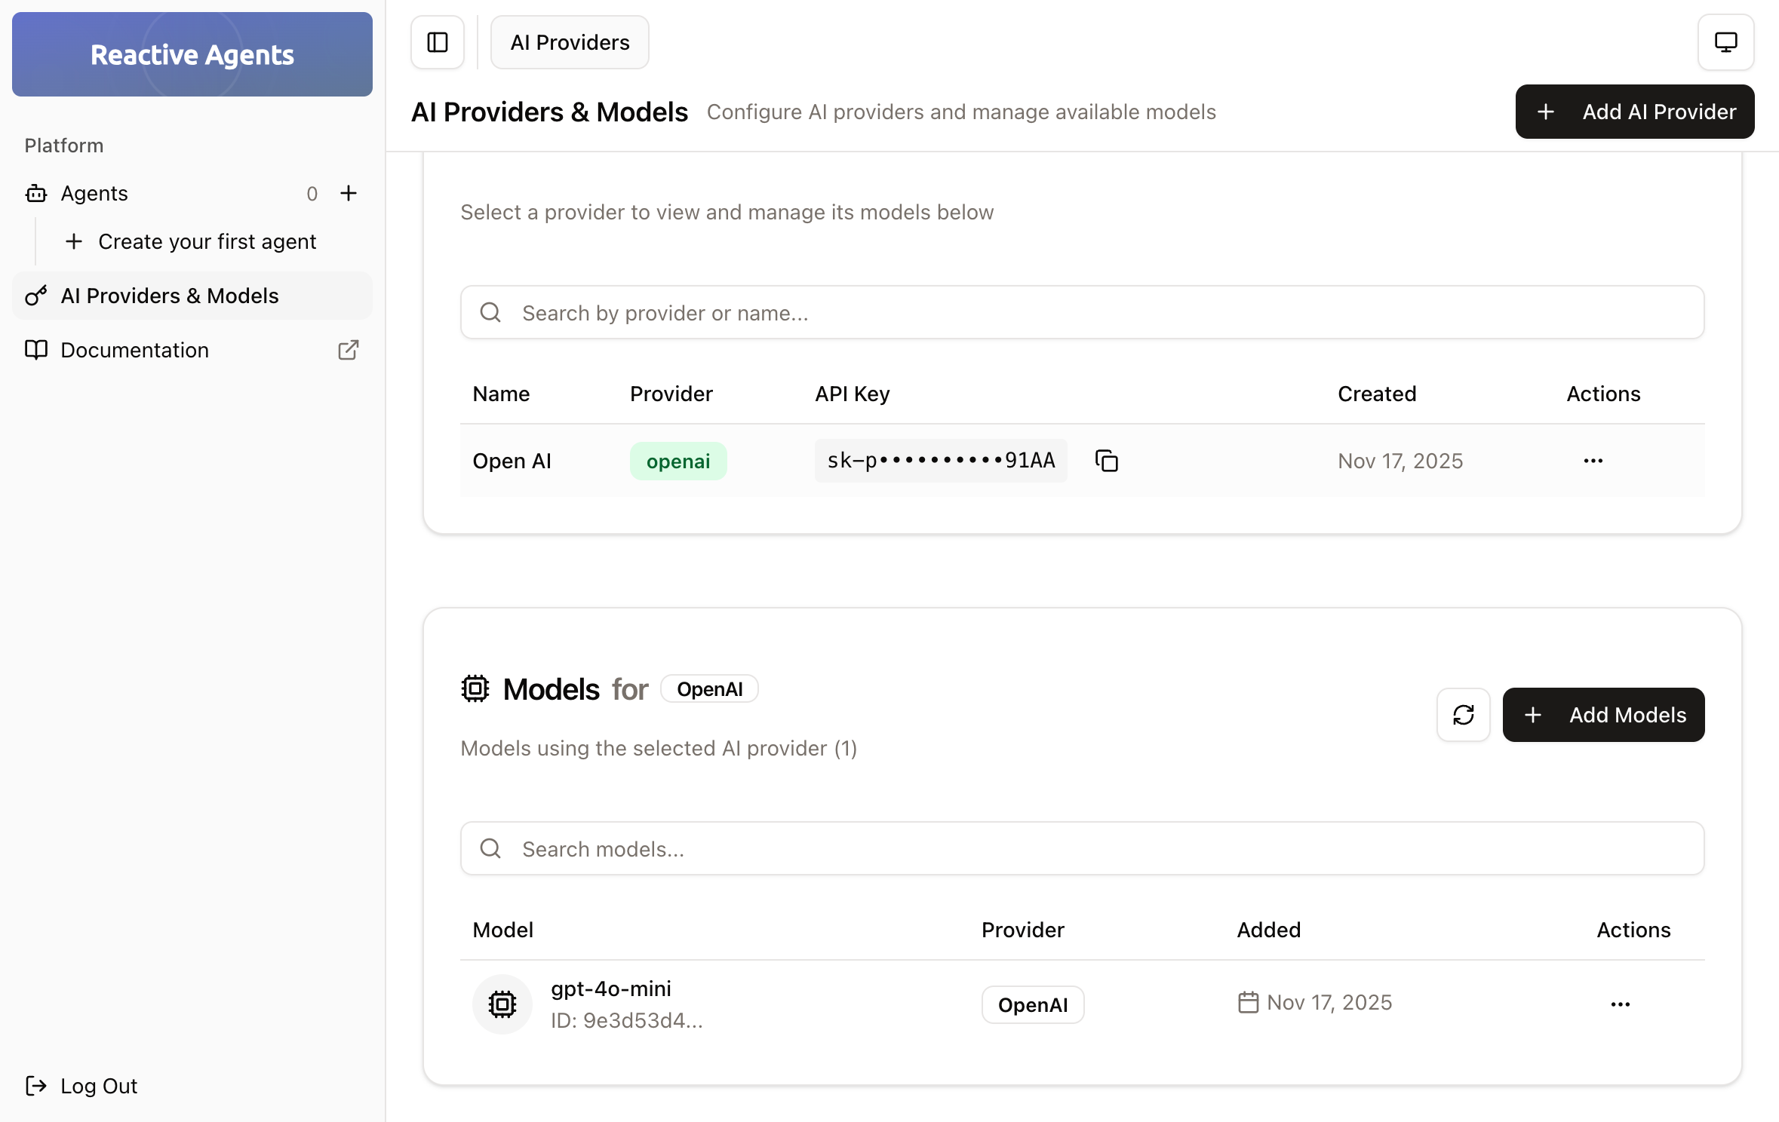Viewport: 1779px width, 1122px height.
Task: Click the chip icon next to gpt-4o-mini
Action: click(x=501, y=1004)
